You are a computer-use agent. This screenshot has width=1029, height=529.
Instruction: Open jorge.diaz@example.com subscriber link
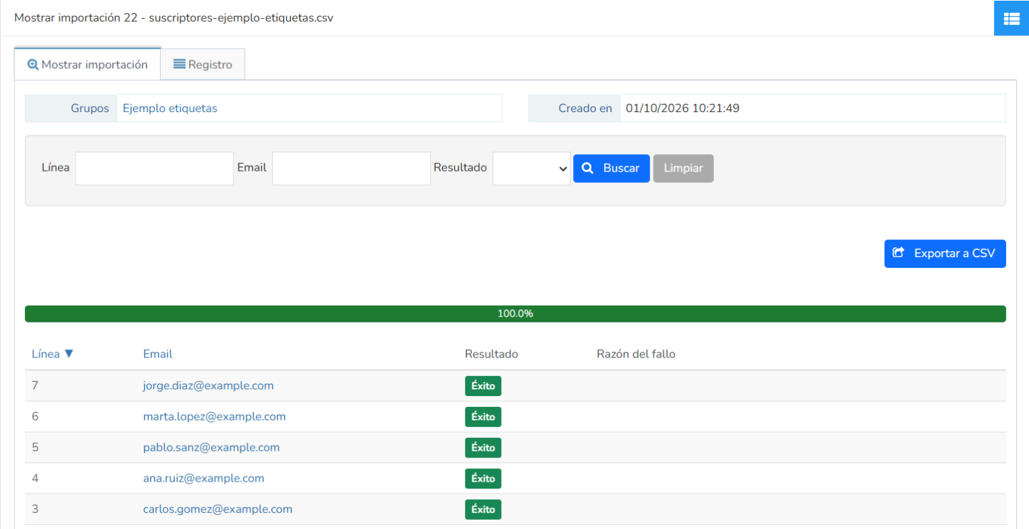208,385
